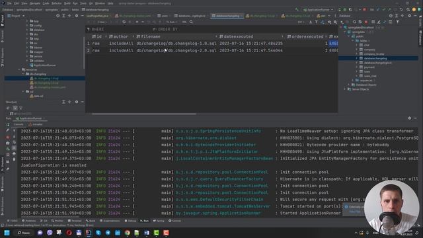Select cell db/changelog/db.changelog-2.0.sql
Image resolution: width=423 pixels, height=238 pixels.
176,50
